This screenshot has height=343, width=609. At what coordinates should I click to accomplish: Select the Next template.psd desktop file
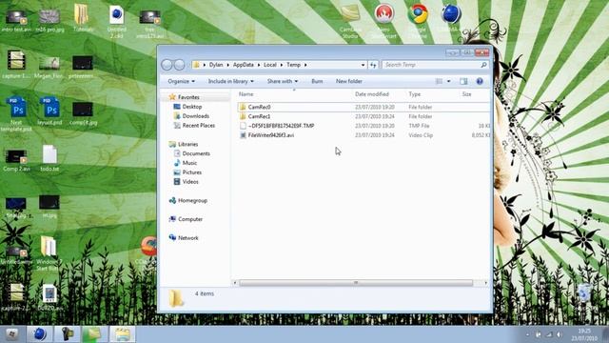[x=16, y=113]
